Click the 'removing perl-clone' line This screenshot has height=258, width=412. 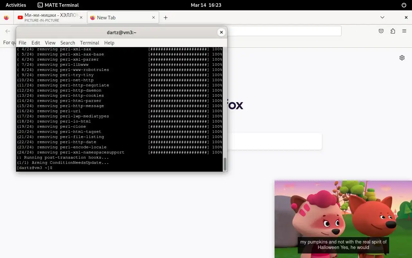pos(119,126)
